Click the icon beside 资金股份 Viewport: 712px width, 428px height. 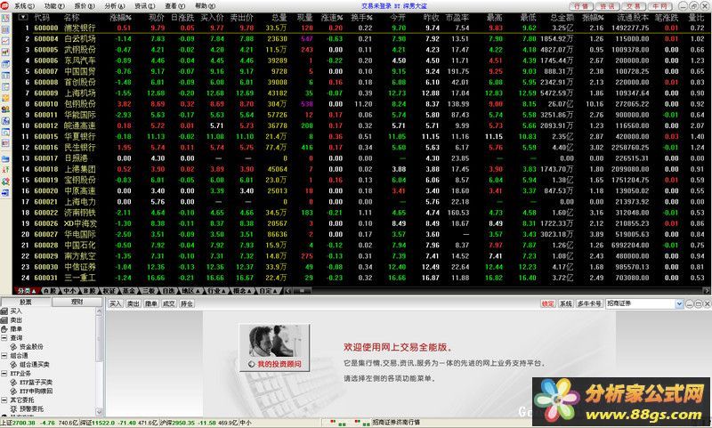[13, 347]
